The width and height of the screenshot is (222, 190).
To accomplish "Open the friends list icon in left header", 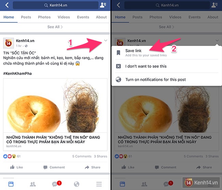I will (103, 5).
